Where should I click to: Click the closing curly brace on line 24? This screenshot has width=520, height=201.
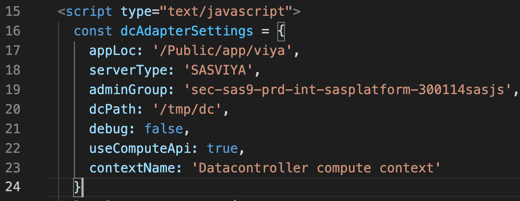point(78,187)
